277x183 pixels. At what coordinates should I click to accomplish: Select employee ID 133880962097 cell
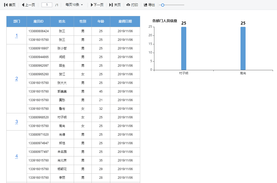(39, 66)
